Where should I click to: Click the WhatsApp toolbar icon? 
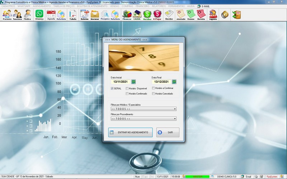coord(39,14)
